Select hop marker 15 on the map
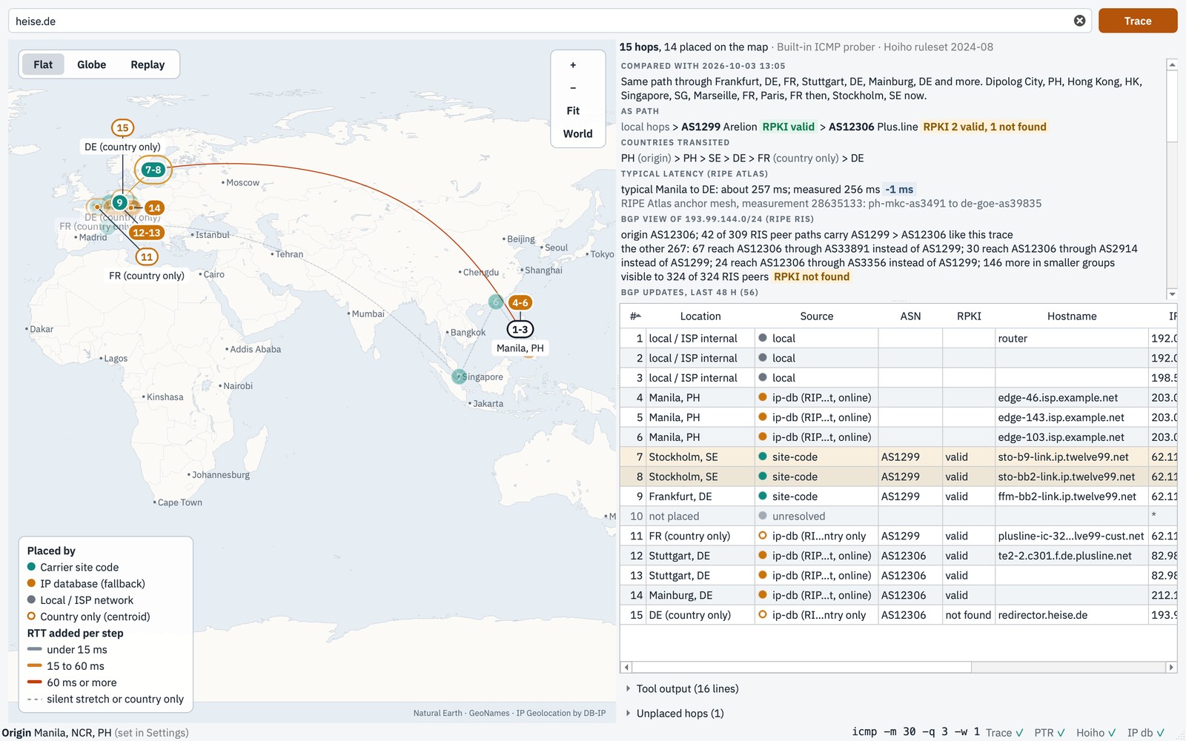 [x=122, y=127]
